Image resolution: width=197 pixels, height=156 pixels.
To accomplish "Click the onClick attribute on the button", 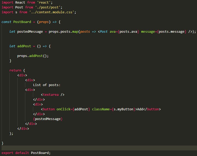I will (63, 109).
